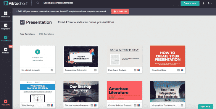Click the 'Infographics That Absolu...' title text
This screenshot has height=109, width=216.
point(164,105)
